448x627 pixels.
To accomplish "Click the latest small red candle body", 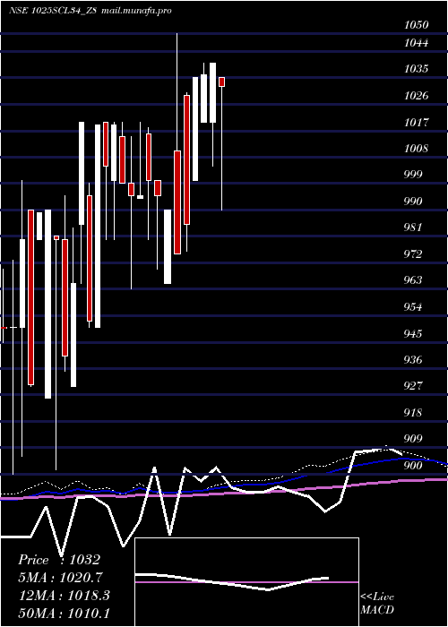I will (221, 82).
